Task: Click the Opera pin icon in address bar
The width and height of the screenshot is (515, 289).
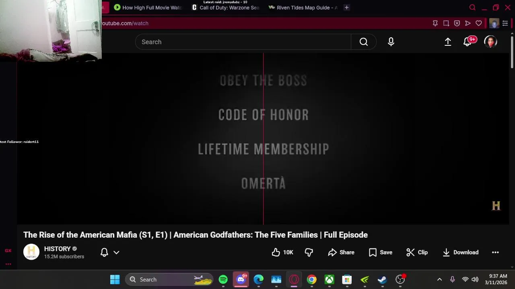Action: (x=435, y=23)
